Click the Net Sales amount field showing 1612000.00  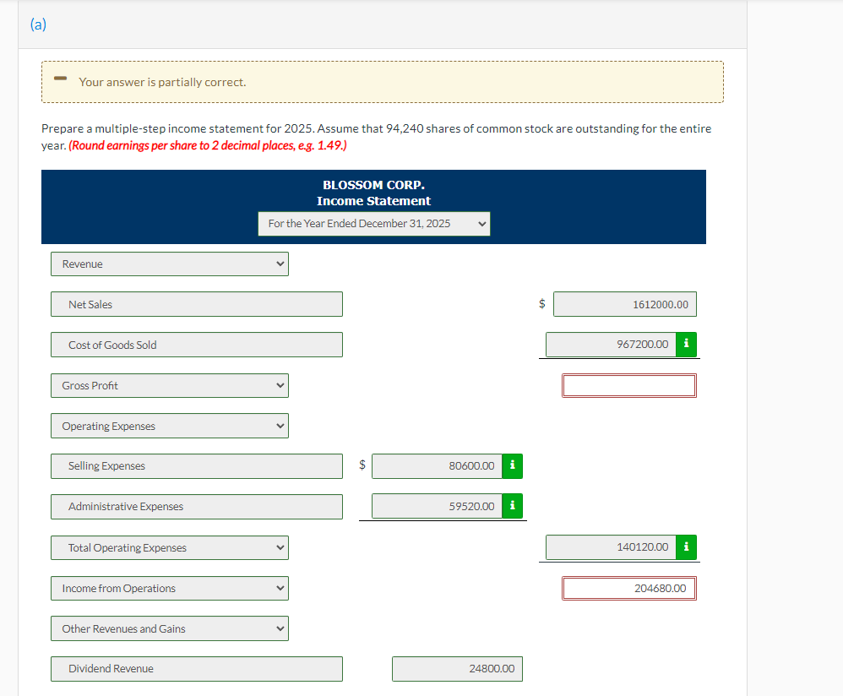(x=625, y=304)
